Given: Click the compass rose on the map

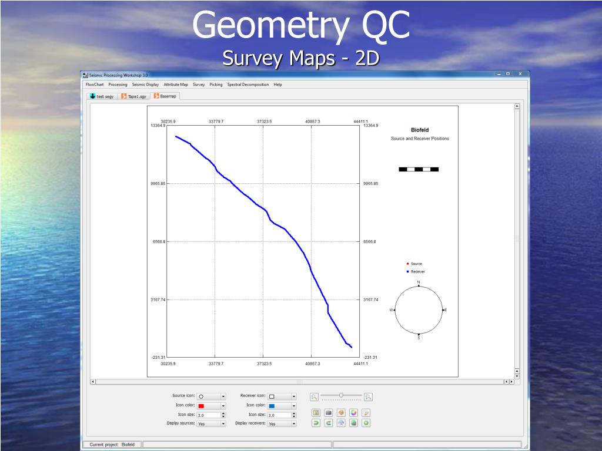Looking at the screenshot, I should click(x=419, y=310).
